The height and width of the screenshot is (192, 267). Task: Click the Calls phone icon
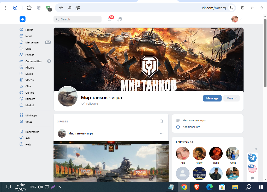(x=21, y=49)
